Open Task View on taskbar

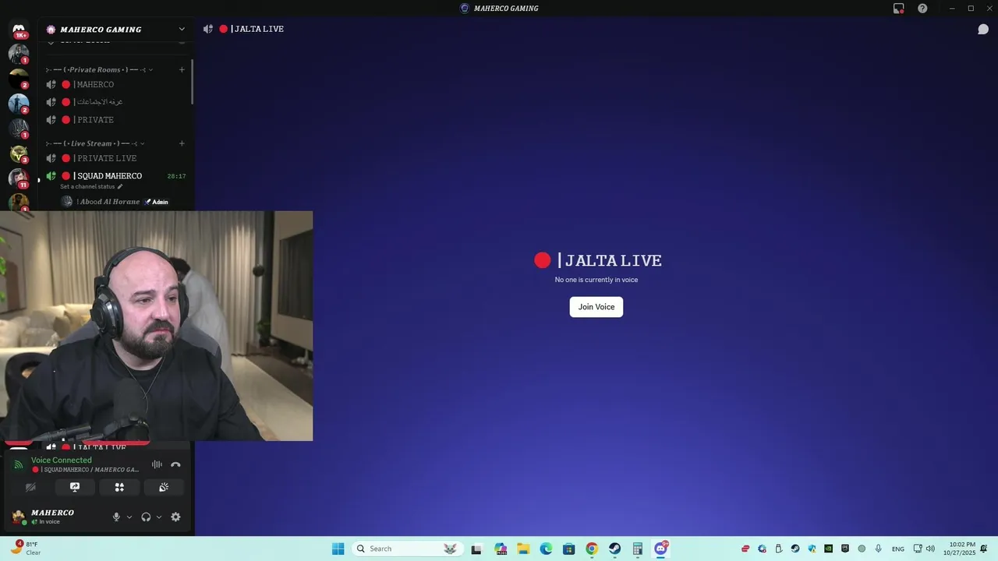pyautogui.click(x=476, y=549)
